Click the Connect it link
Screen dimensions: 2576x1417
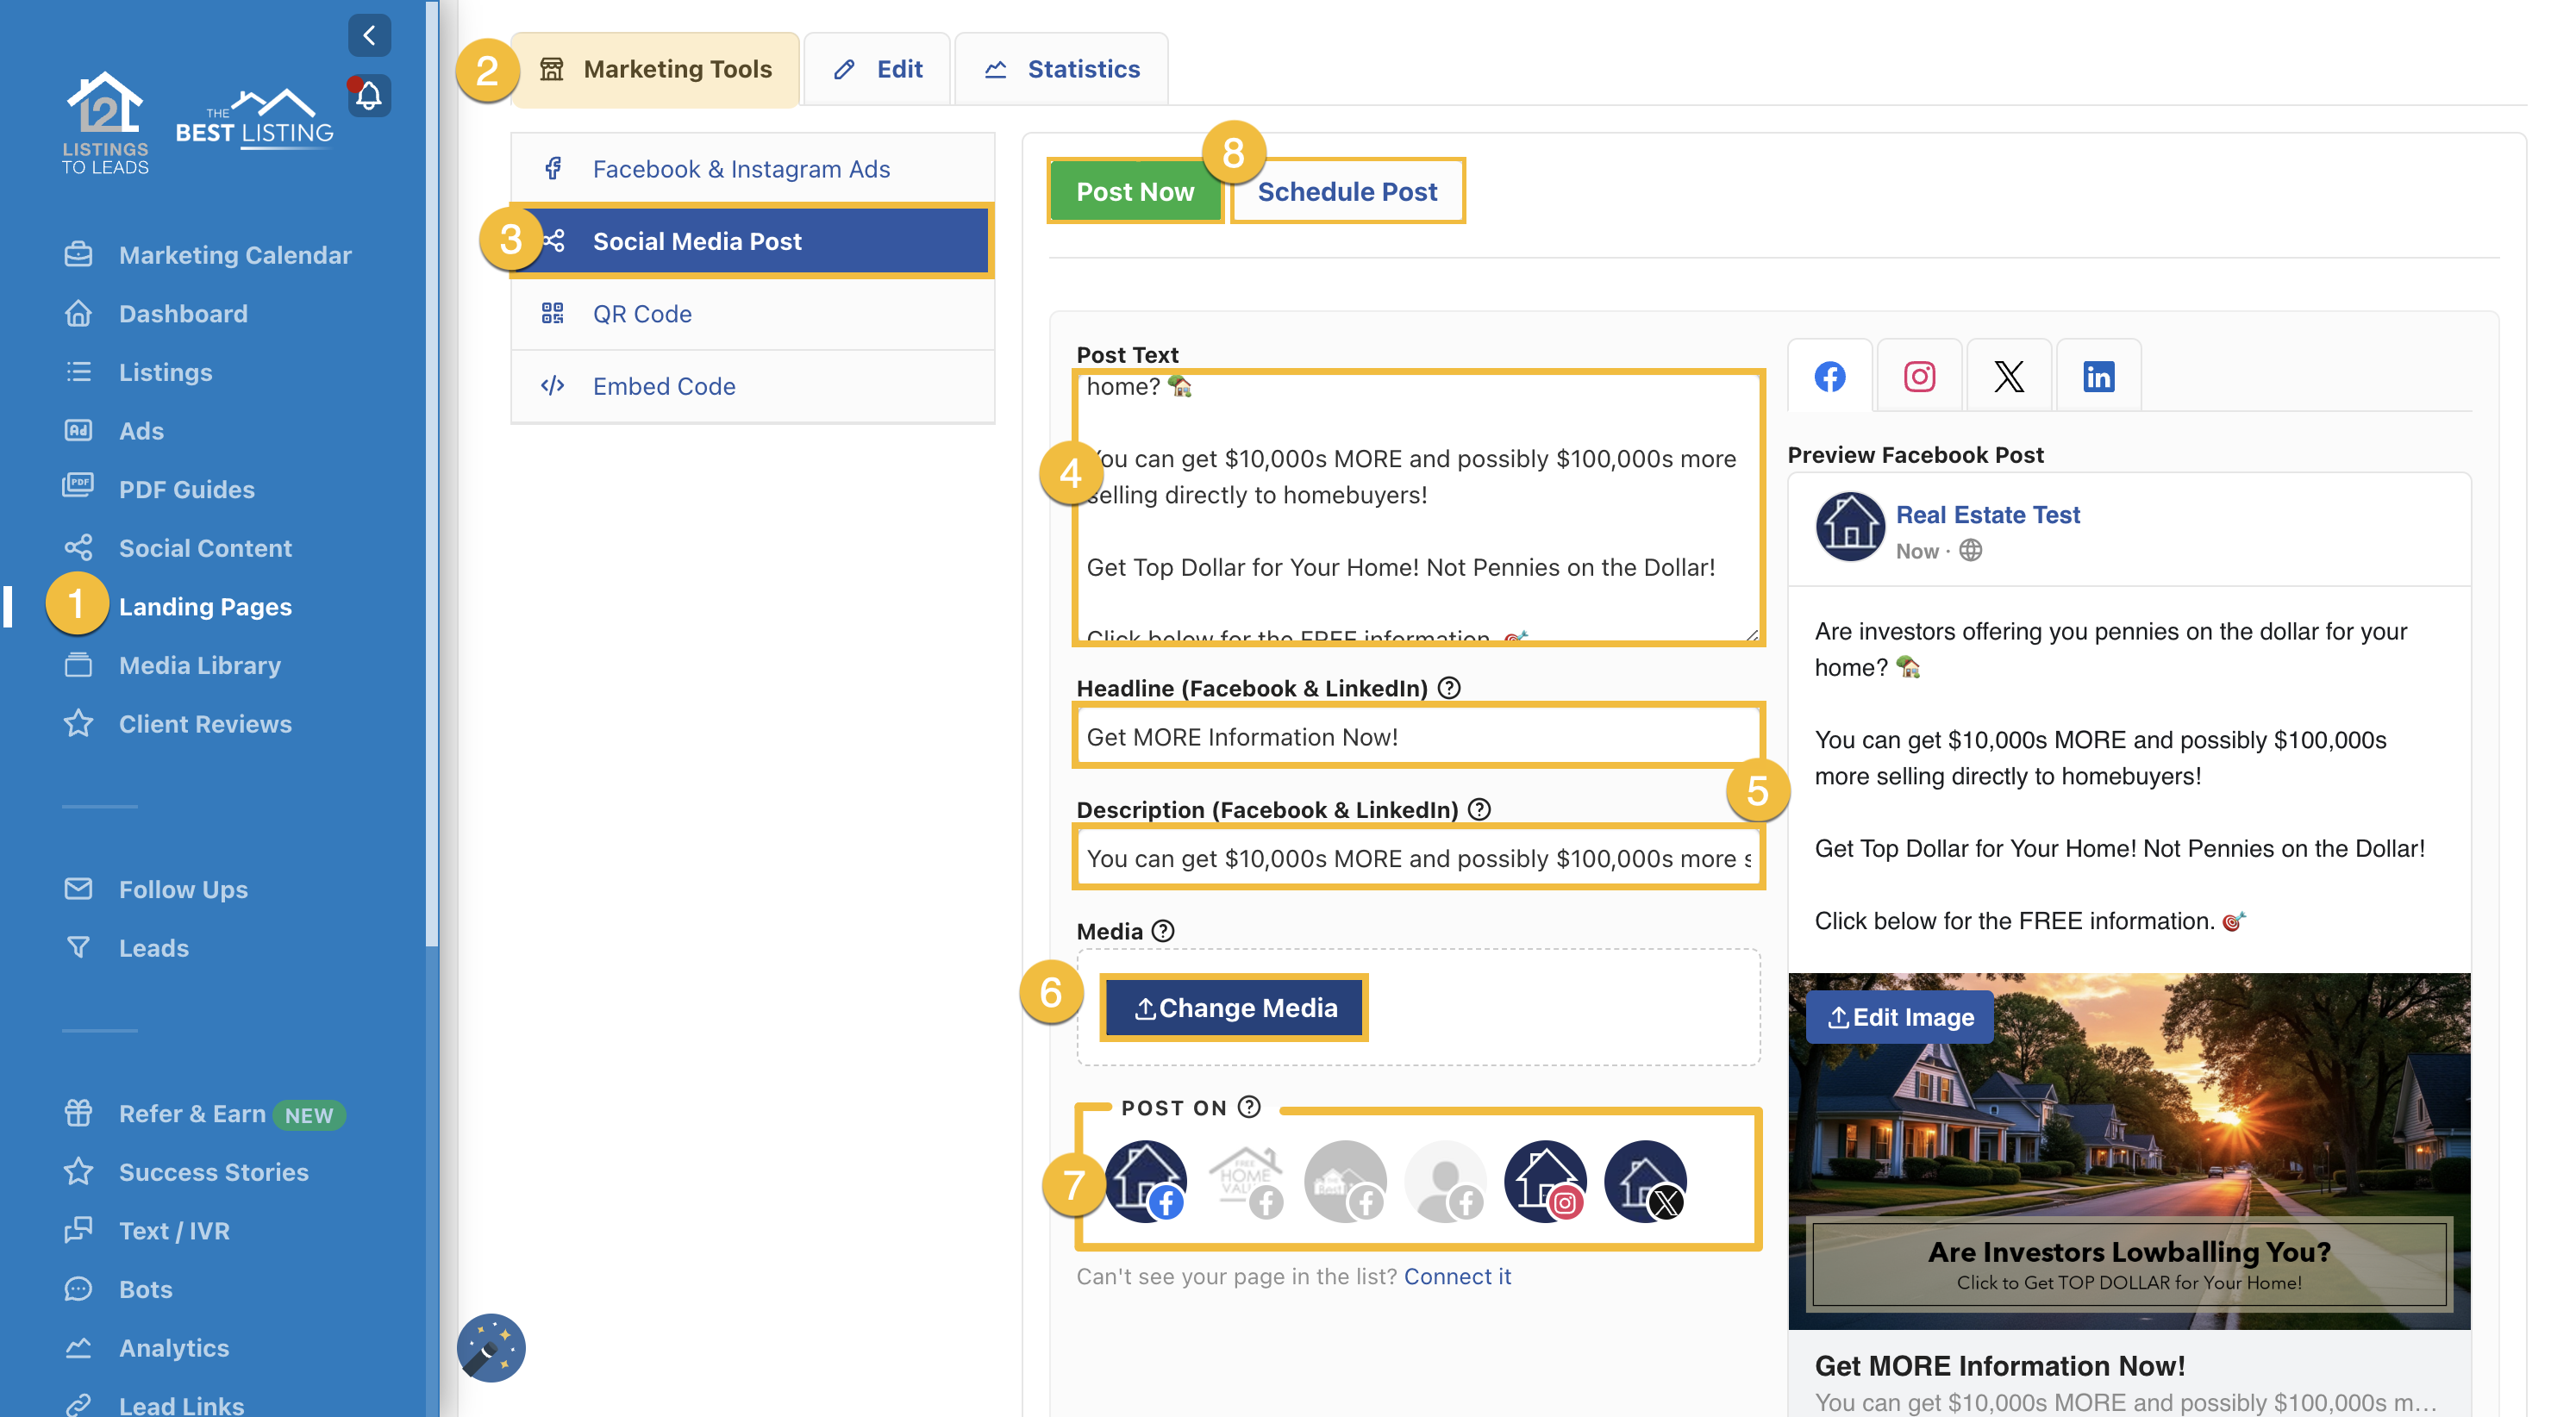click(1457, 1276)
